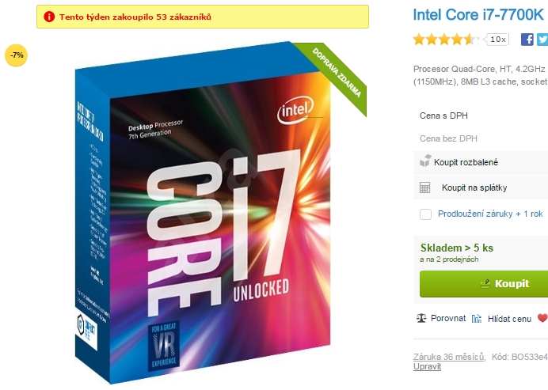Open the Prodloužení záruky + 1 rok link
Image resolution: width=548 pixels, height=390 pixels.
(x=490, y=214)
